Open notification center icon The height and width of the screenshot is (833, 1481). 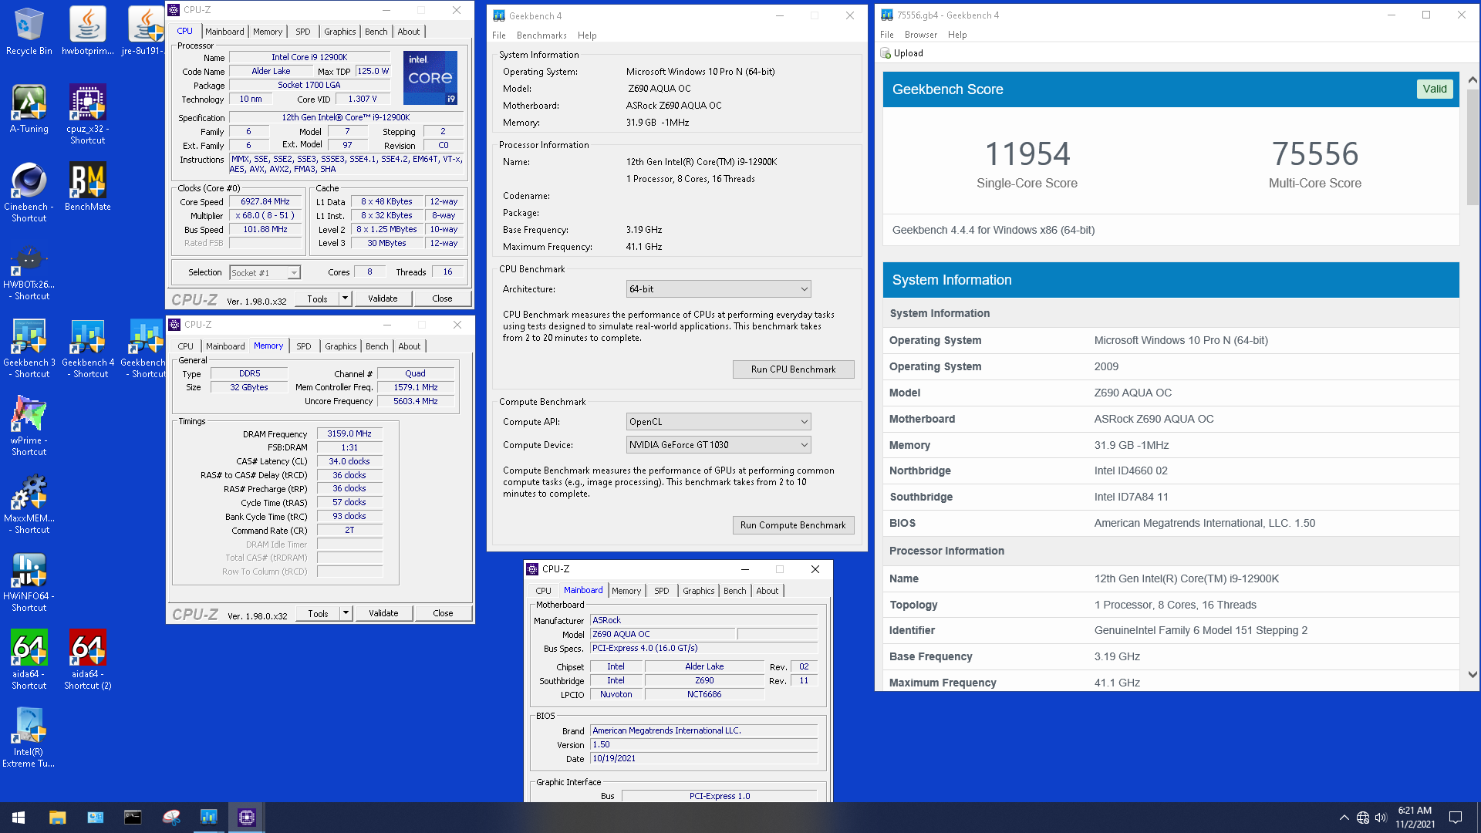[x=1456, y=818]
